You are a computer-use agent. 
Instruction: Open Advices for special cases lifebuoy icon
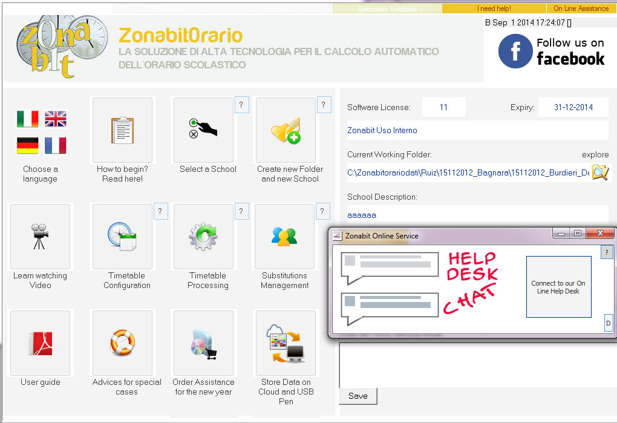(122, 343)
